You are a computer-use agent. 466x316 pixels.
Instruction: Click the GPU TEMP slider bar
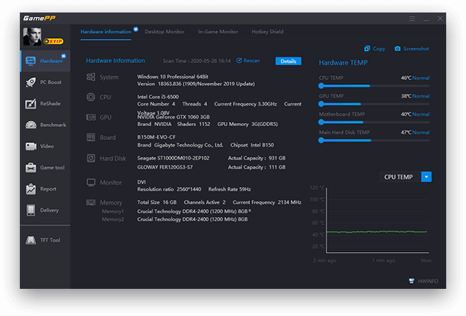[374, 104]
